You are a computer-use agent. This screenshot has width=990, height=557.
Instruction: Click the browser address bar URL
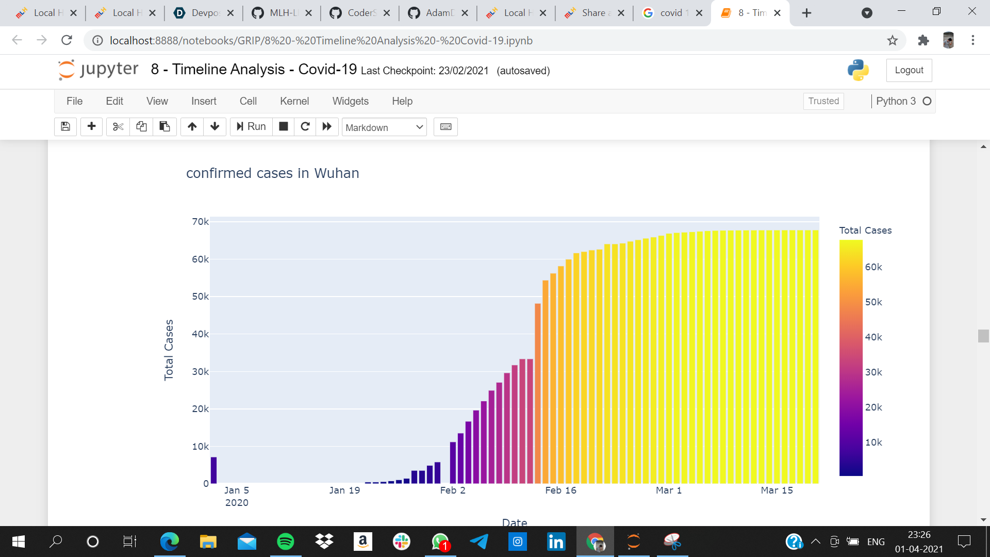(321, 40)
